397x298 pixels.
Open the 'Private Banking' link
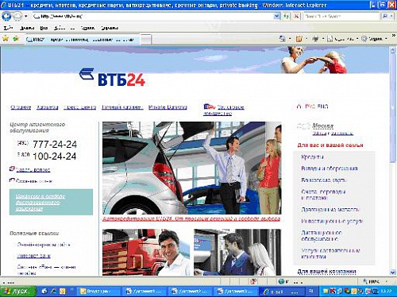(168, 107)
